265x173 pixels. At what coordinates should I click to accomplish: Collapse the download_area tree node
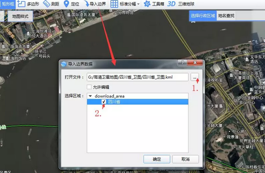(x=90, y=96)
